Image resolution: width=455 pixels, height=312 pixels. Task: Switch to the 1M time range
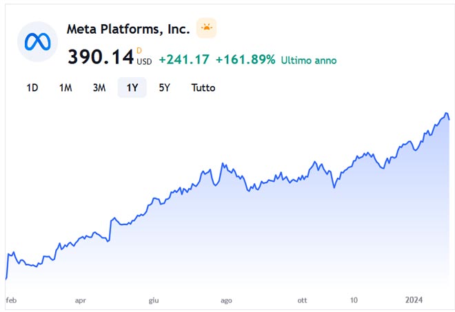pyautogui.click(x=65, y=88)
